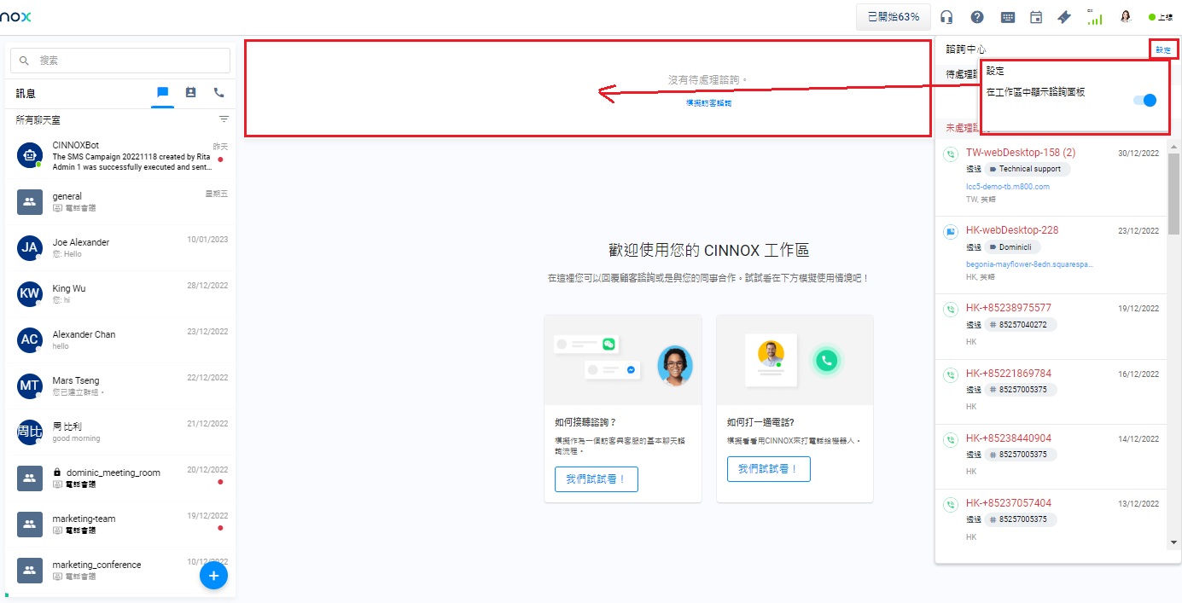Click into the 搜索 search field

click(x=120, y=61)
